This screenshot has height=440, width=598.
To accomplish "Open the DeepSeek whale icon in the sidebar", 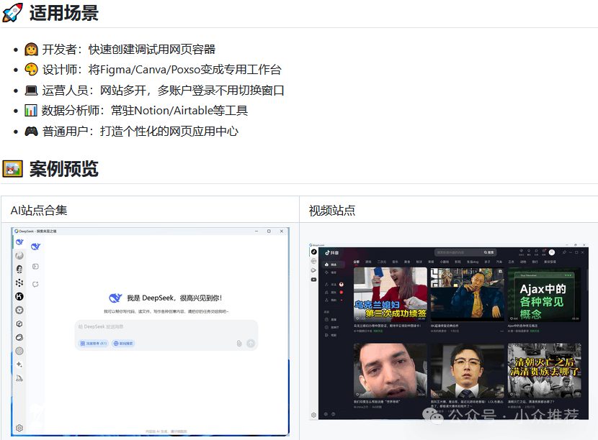I will coord(19,242).
